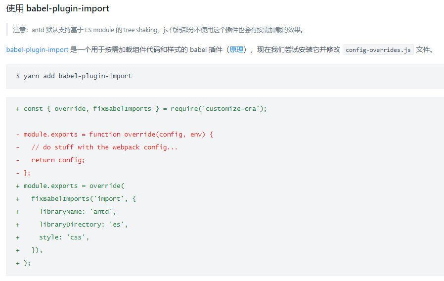Click the added module.exports = override( line
This screenshot has height=281, width=444.
pos(74,186)
